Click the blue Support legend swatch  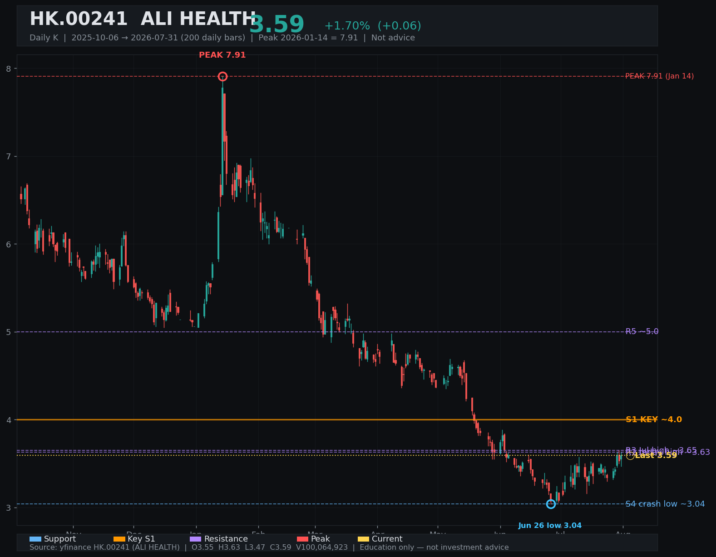click(x=35, y=539)
